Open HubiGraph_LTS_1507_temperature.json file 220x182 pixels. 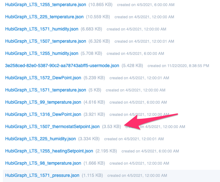click(x=46, y=41)
